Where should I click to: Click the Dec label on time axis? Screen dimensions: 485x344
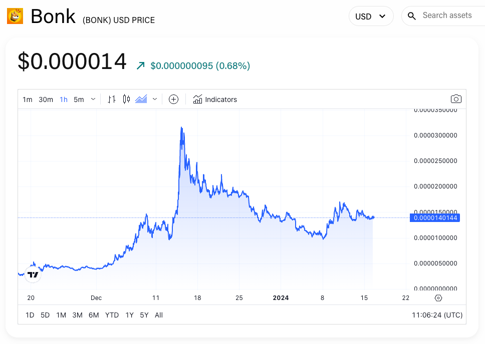(x=96, y=298)
